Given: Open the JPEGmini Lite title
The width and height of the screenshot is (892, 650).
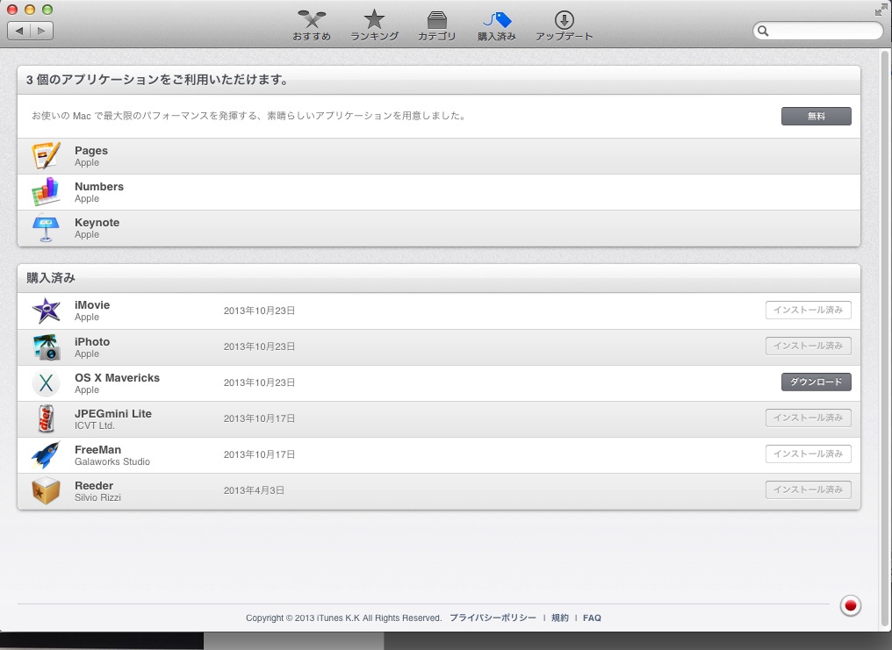Looking at the screenshot, I should pos(113,414).
